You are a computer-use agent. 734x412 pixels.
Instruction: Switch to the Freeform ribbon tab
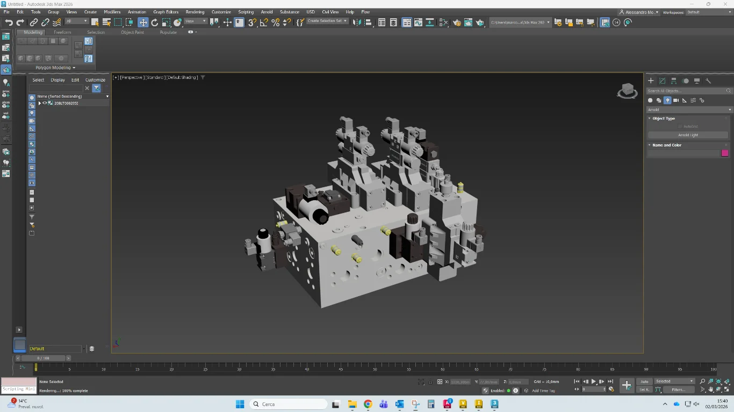click(x=62, y=32)
